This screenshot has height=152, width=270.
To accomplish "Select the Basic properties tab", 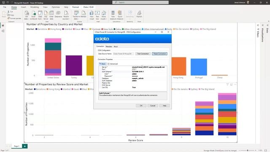I will (x=103, y=64).
